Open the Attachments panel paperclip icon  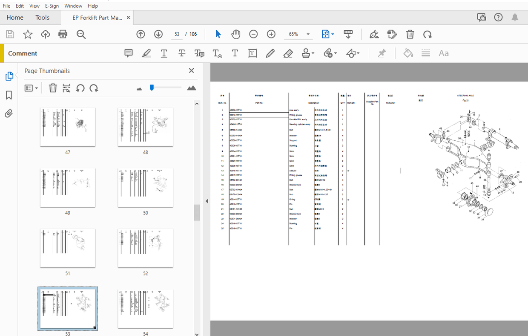pyautogui.click(x=9, y=113)
